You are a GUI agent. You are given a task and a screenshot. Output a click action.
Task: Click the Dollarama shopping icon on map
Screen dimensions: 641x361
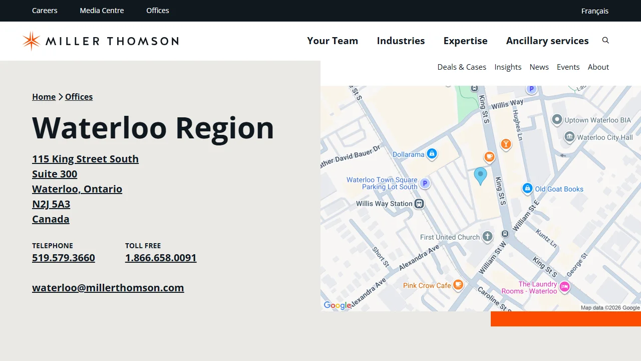[x=432, y=154]
